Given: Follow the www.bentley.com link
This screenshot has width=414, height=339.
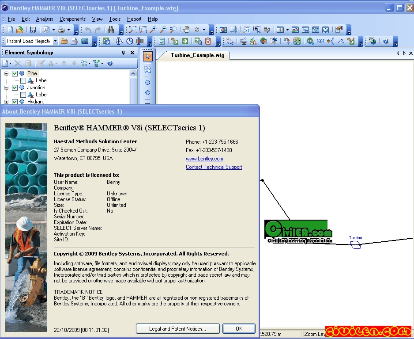Looking at the screenshot, I should click(x=204, y=159).
